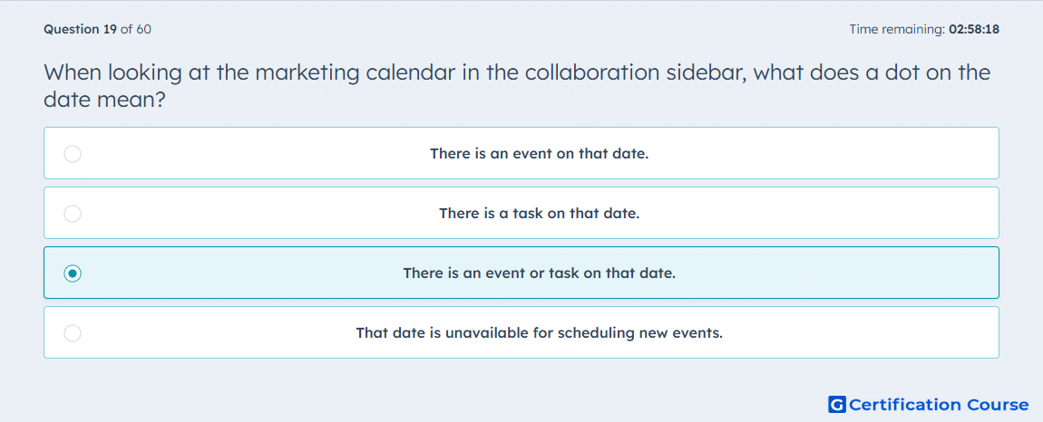This screenshot has width=1043, height=422.
Task: Click answer text 'There is a task on that date.'
Action: coord(539,214)
